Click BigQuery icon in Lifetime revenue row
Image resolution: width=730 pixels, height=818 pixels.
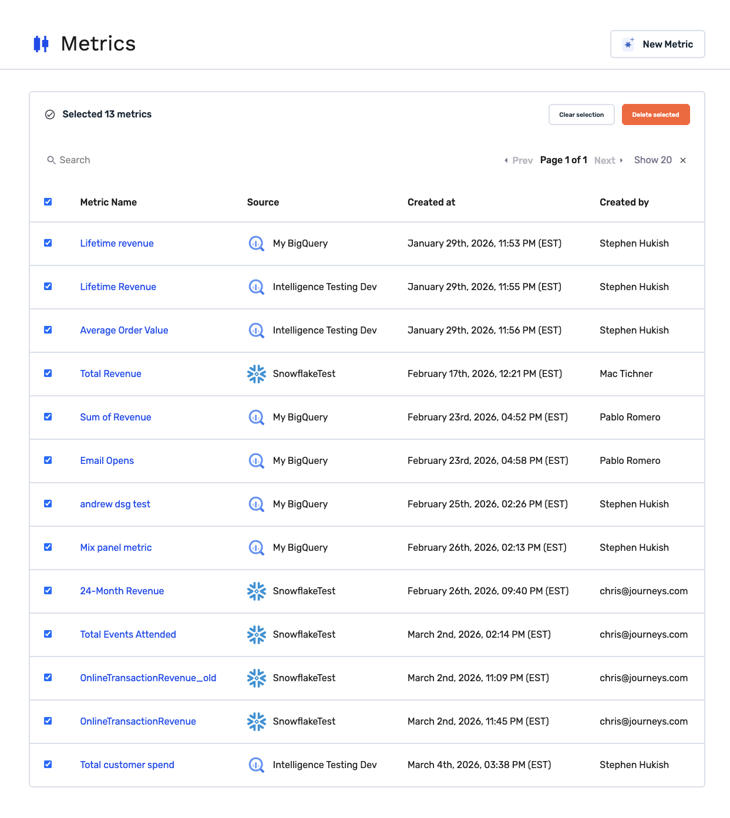(x=257, y=244)
